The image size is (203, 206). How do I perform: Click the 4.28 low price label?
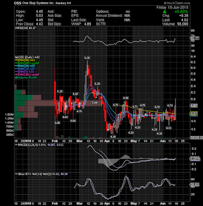[x=154, y=129]
